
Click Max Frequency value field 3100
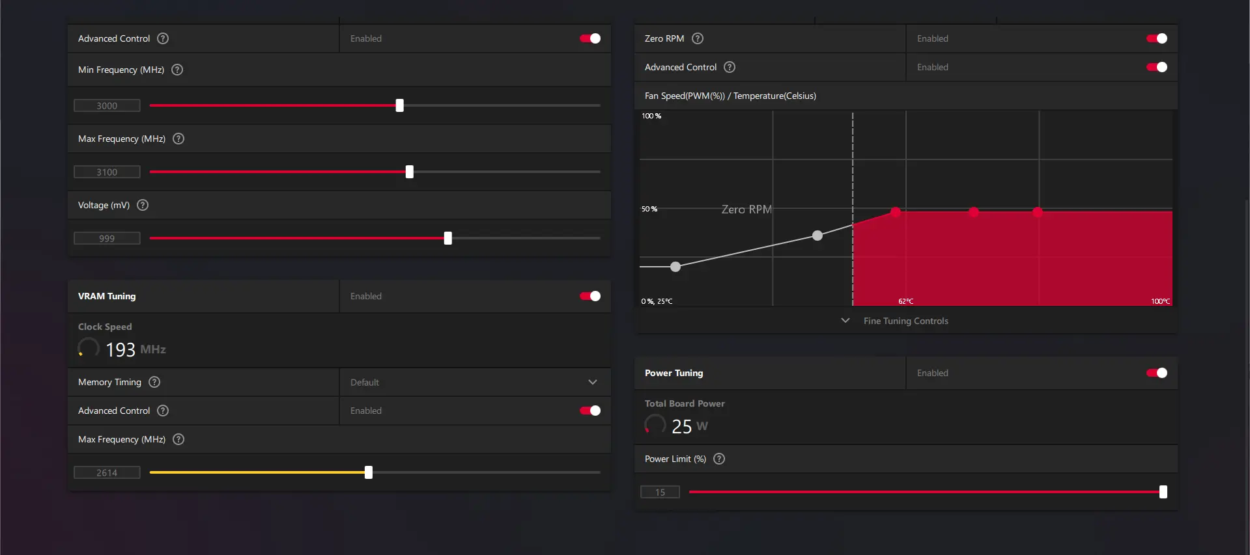click(x=107, y=172)
